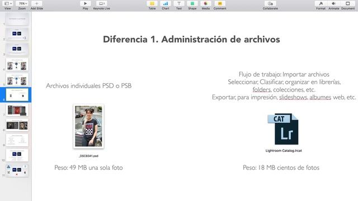Select slide 7 thumbnail in navigator
This screenshot has height=201, width=358.
[17, 110]
